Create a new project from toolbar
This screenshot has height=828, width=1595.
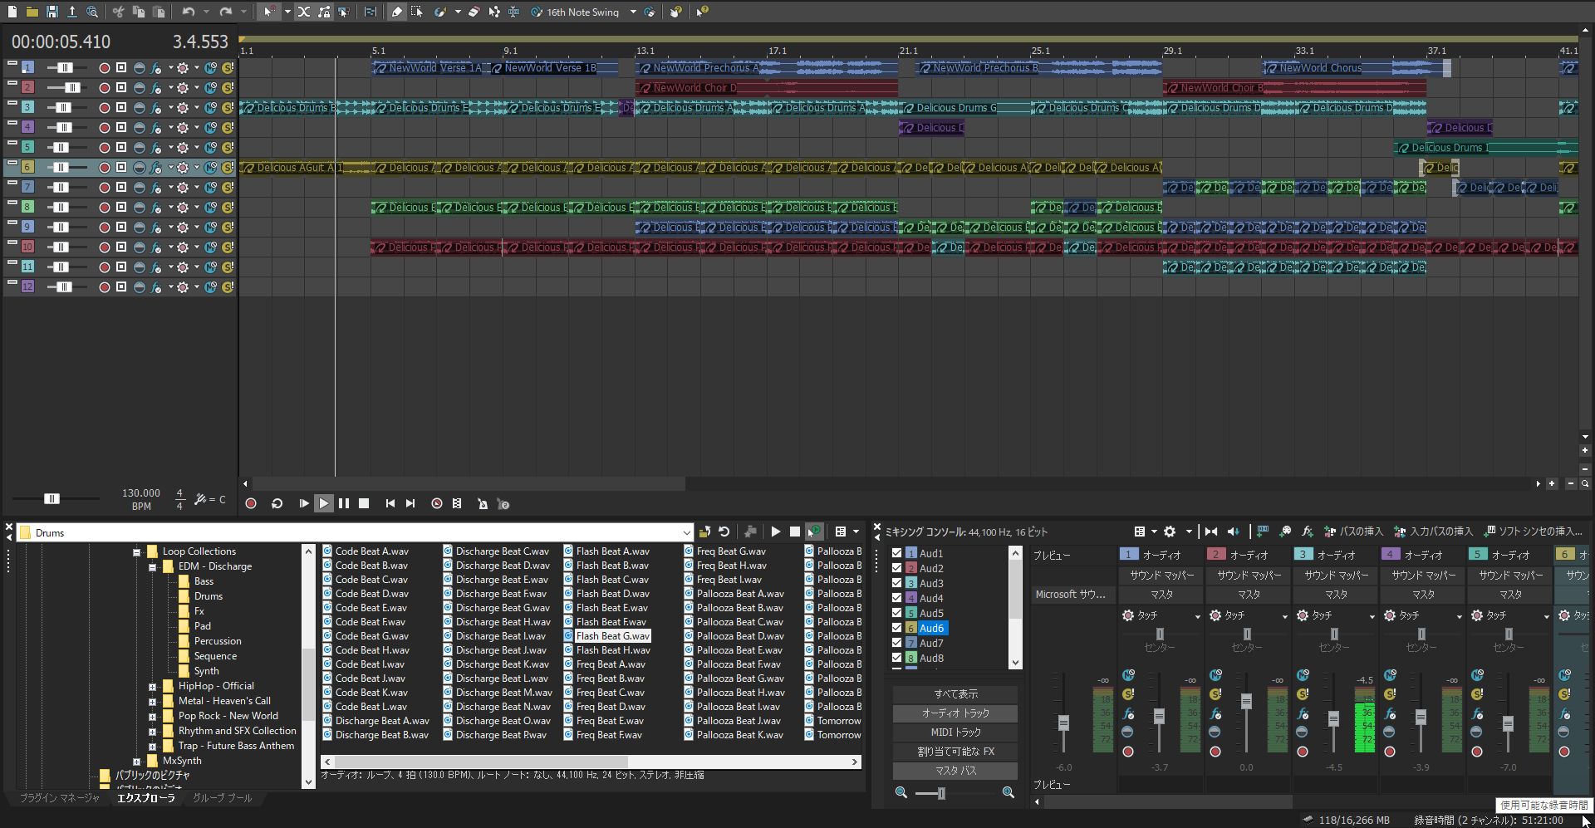(12, 12)
